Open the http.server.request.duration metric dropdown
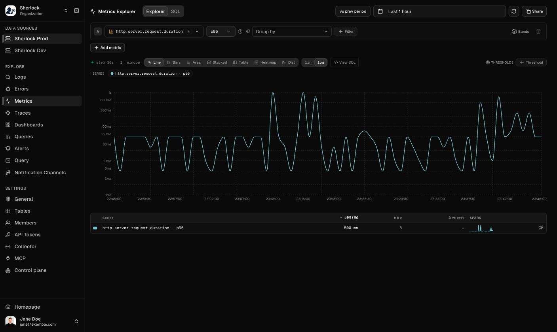 (154, 32)
